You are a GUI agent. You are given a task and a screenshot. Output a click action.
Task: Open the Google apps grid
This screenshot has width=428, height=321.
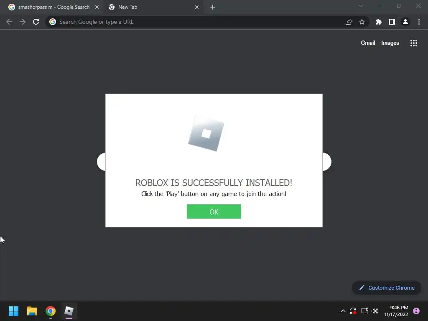coord(414,43)
